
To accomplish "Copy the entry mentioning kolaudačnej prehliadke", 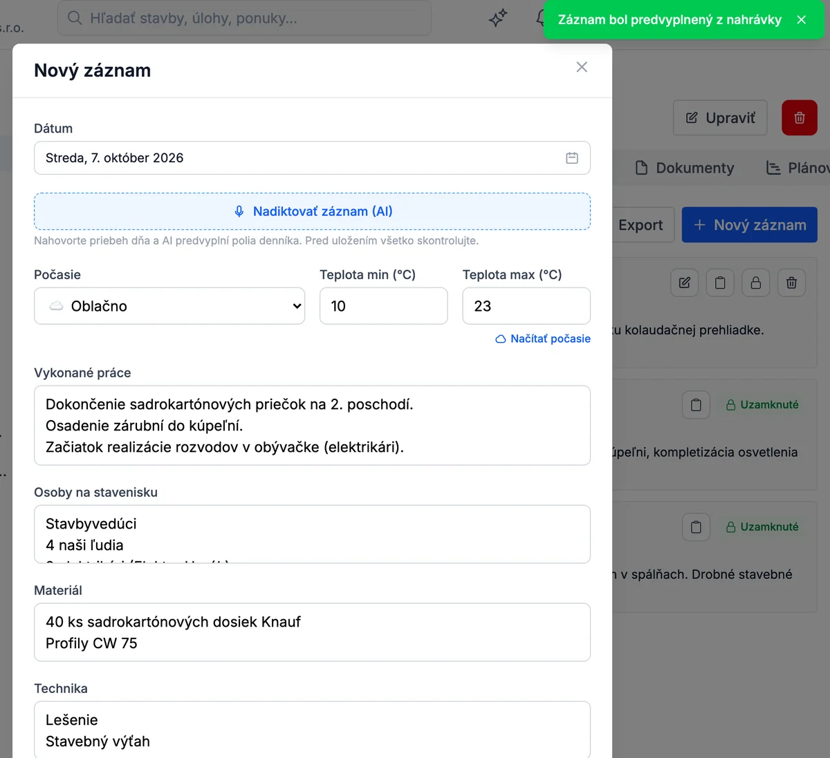I will coord(720,283).
